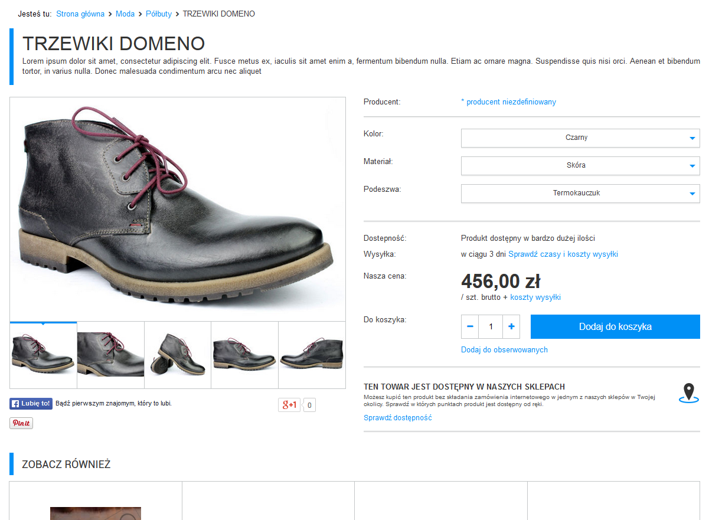Click the Facebook 'Lubię to!' like button
This screenshot has width=709, height=520.
tap(31, 404)
